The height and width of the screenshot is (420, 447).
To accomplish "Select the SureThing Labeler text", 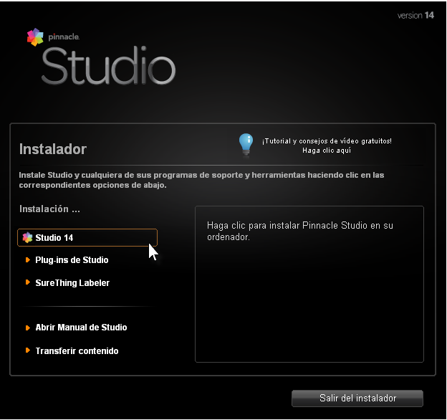I will pyautogui.click(x=72, y=283).
